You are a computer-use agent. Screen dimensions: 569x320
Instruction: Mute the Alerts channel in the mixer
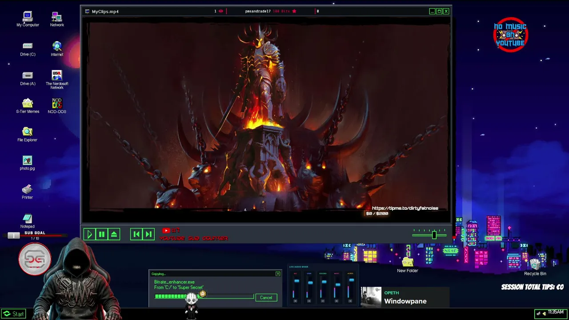coord(350,301)
